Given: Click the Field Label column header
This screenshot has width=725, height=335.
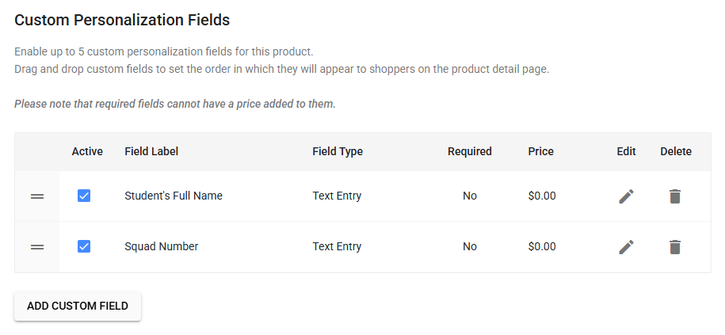Looking at the screenshot, I should (x=151, y=151).
